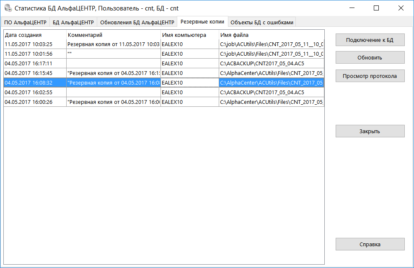Image resolution: width=414 pixels, height=268 pixels.
Task: Click the empty-quotes comment cell
Action: click(114, 54)
